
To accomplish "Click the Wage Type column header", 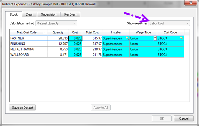I will pyautogui.click(x=143, y=32).
